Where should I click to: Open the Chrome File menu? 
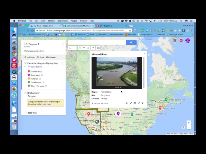tap(30, 21)
